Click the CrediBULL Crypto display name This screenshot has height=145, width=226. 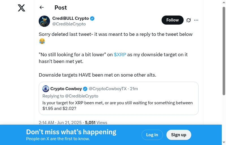tap(71, 18)
